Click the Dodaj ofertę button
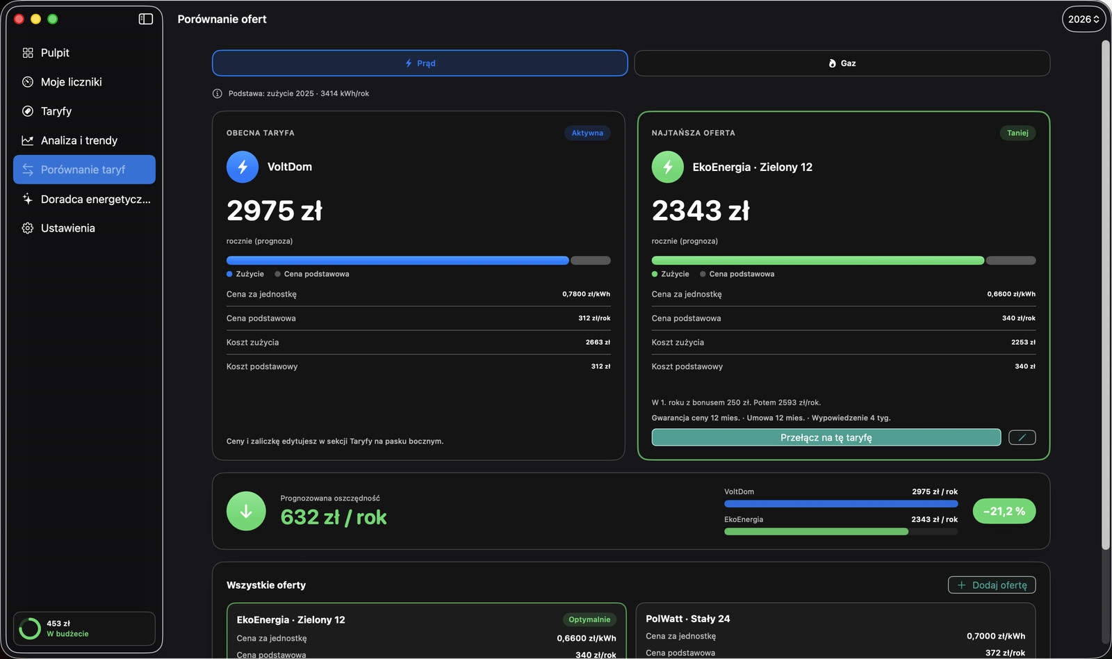This screenshot has height=659, width=1112. (x=992, y=585)
